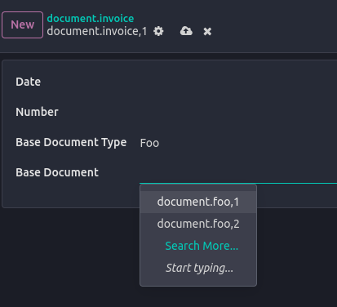Choose document.foo,2 in the dropdown list
The height and width of the screenshot is (307, 337).
click(198, 224)
